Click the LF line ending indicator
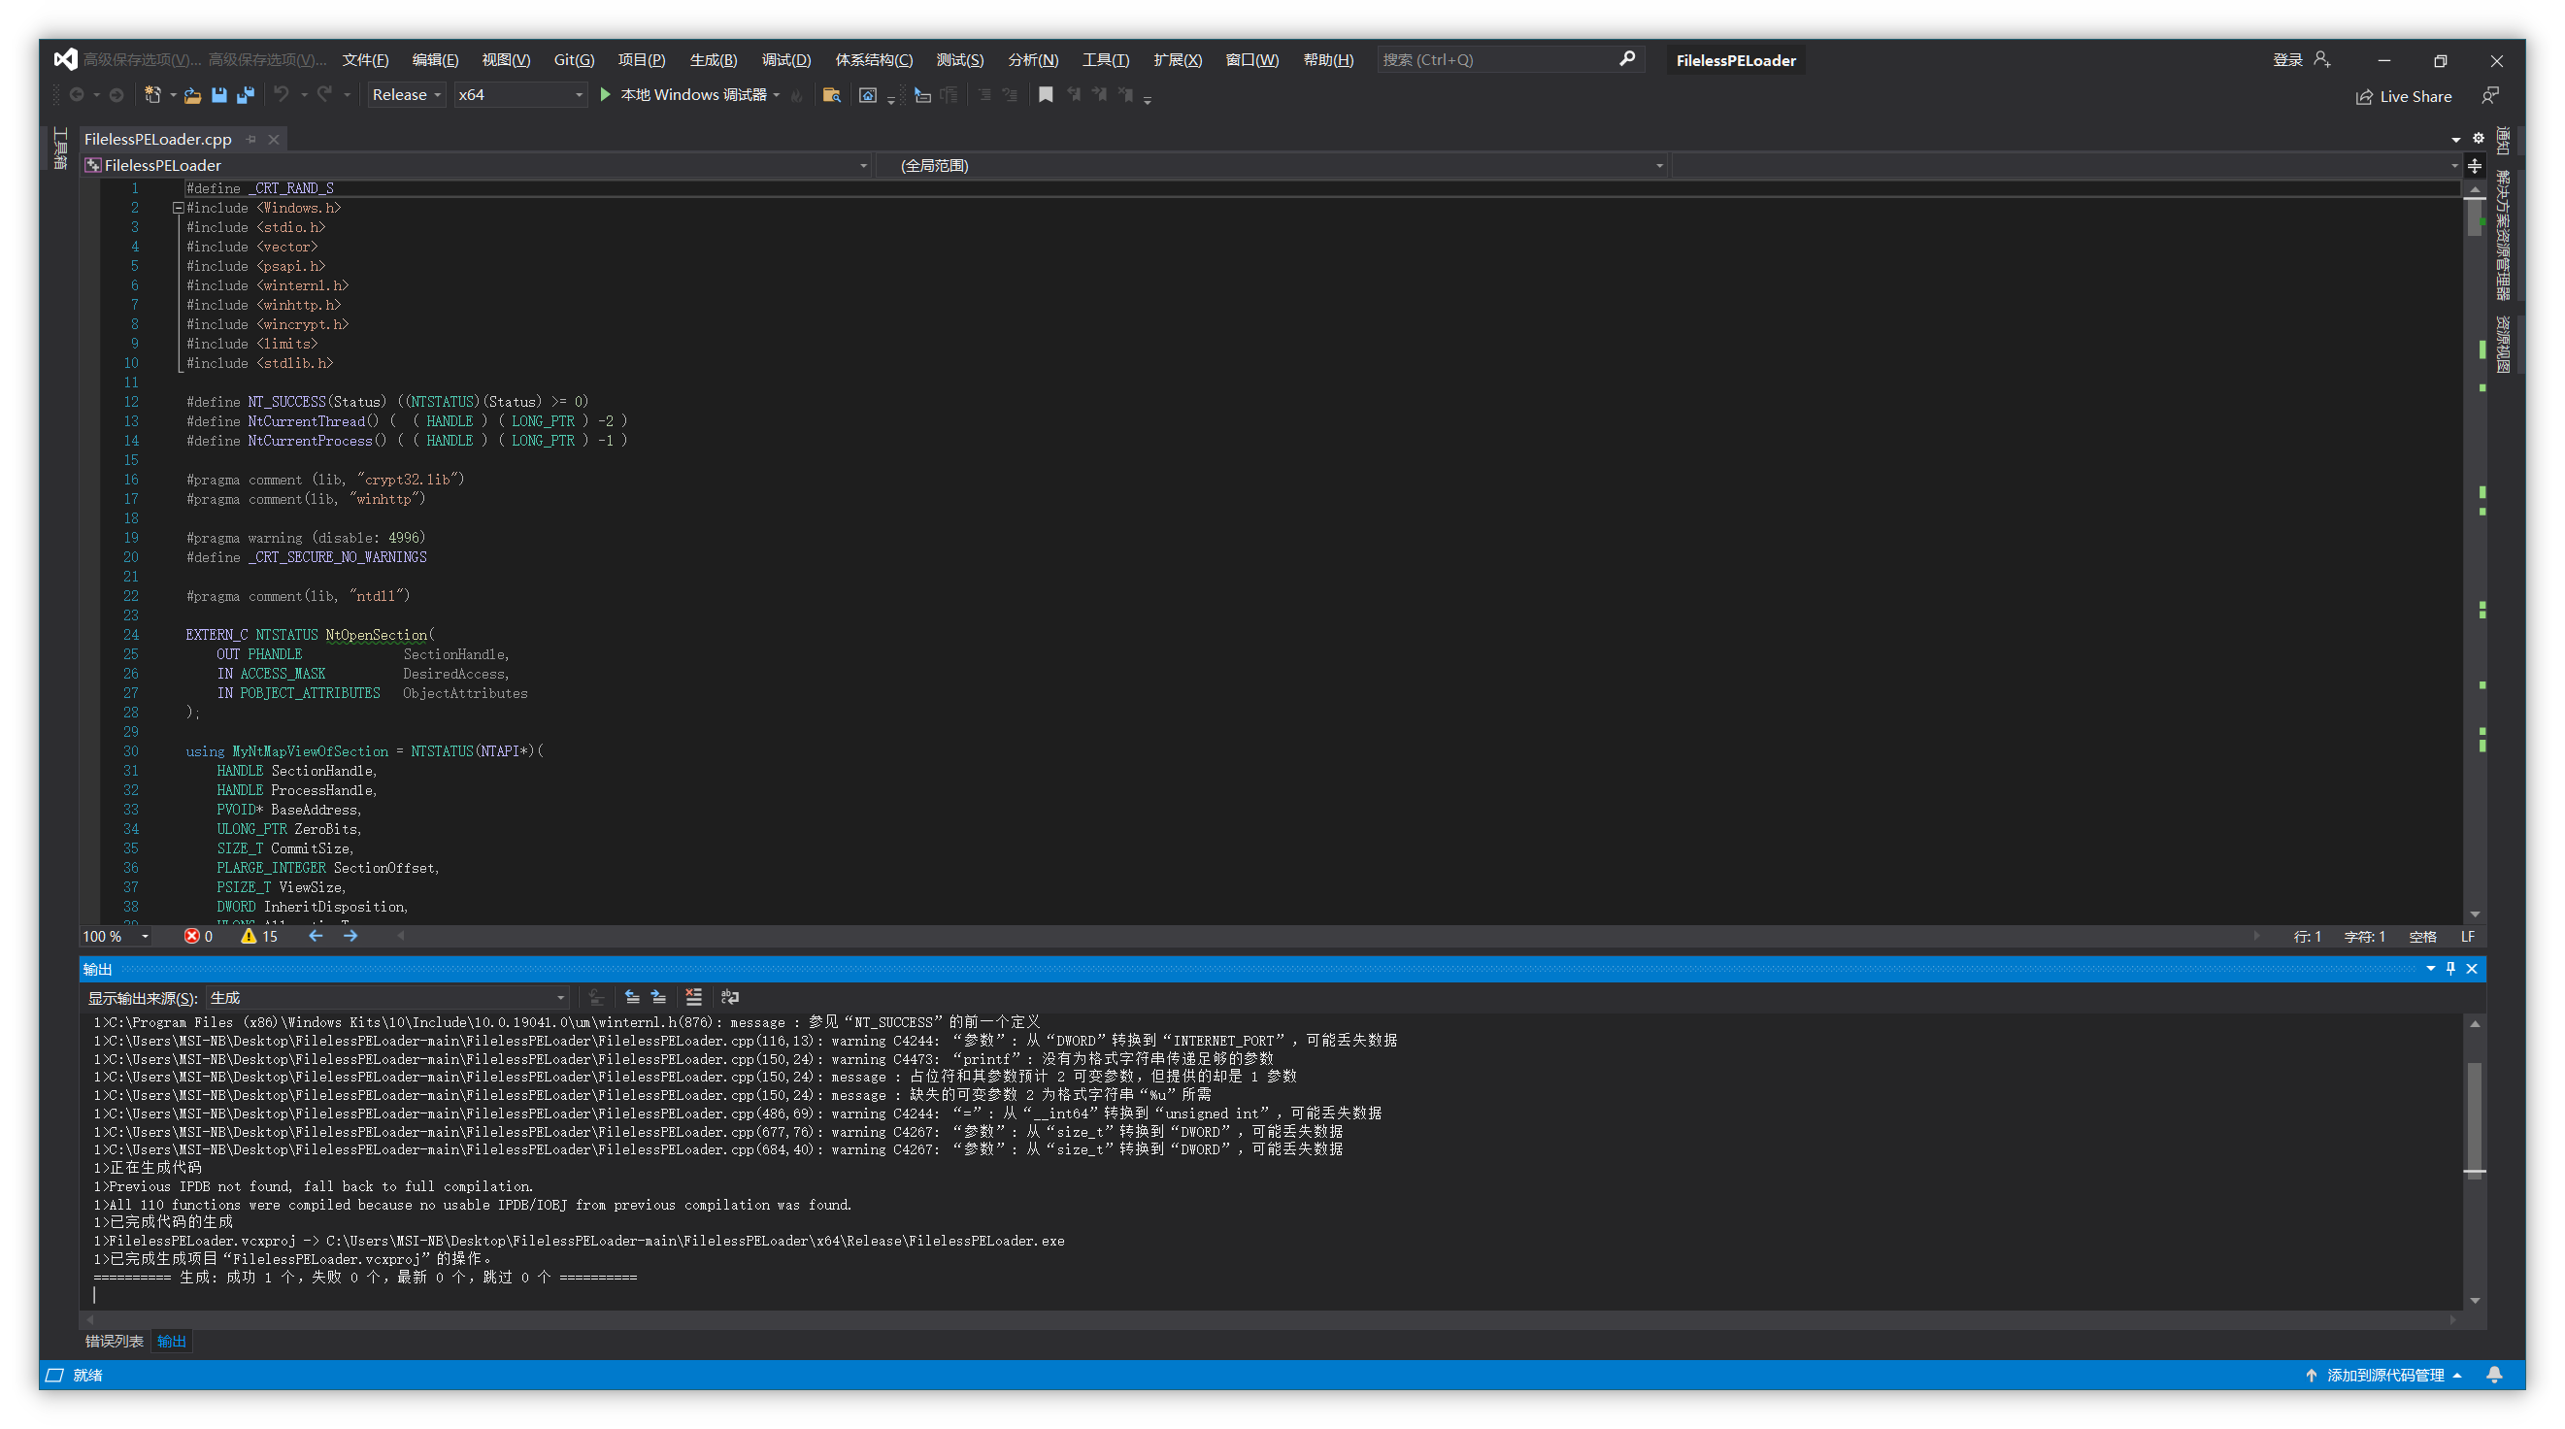 [x=2467, y=936]
